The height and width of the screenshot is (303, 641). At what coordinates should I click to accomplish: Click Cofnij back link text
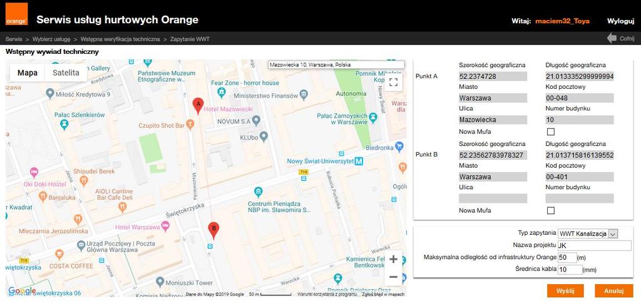tap(627, 39)
